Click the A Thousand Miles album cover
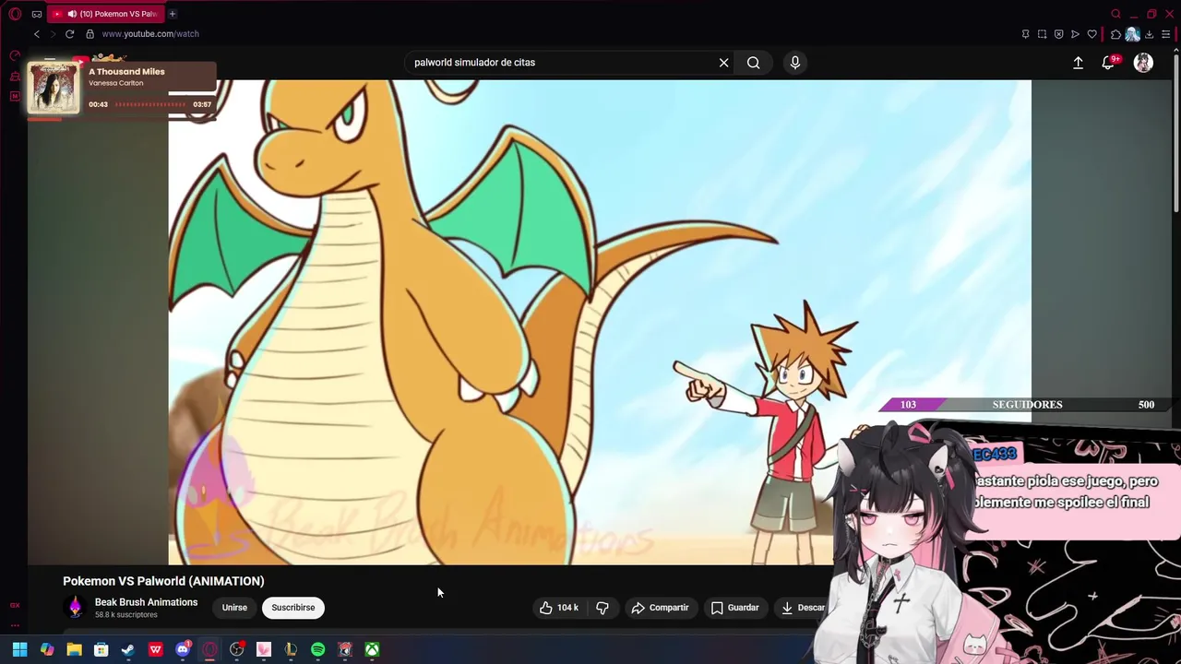This screenshot has height=664, width=1181. point(54,89)
